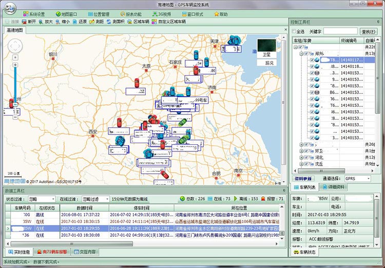
Task: Uncheck the 郑州 group checkbox
Action: (306, 53)
